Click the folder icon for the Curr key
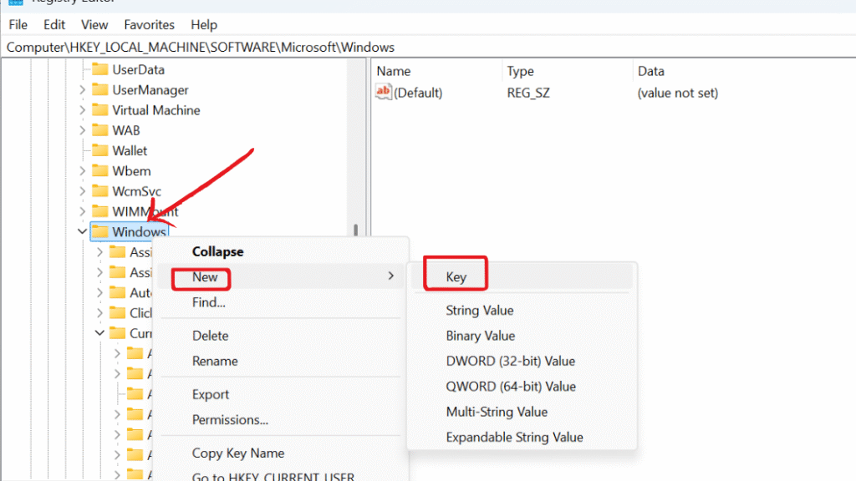This screenshot has width=856, height=481. coord(117,332)
